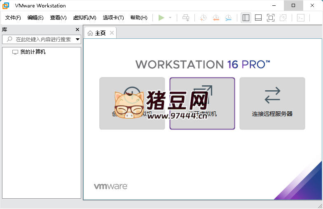The width and height of the screenshot is (323, 209).
Task: Open the 查看(V) menu
Action: tap(59, 18)
